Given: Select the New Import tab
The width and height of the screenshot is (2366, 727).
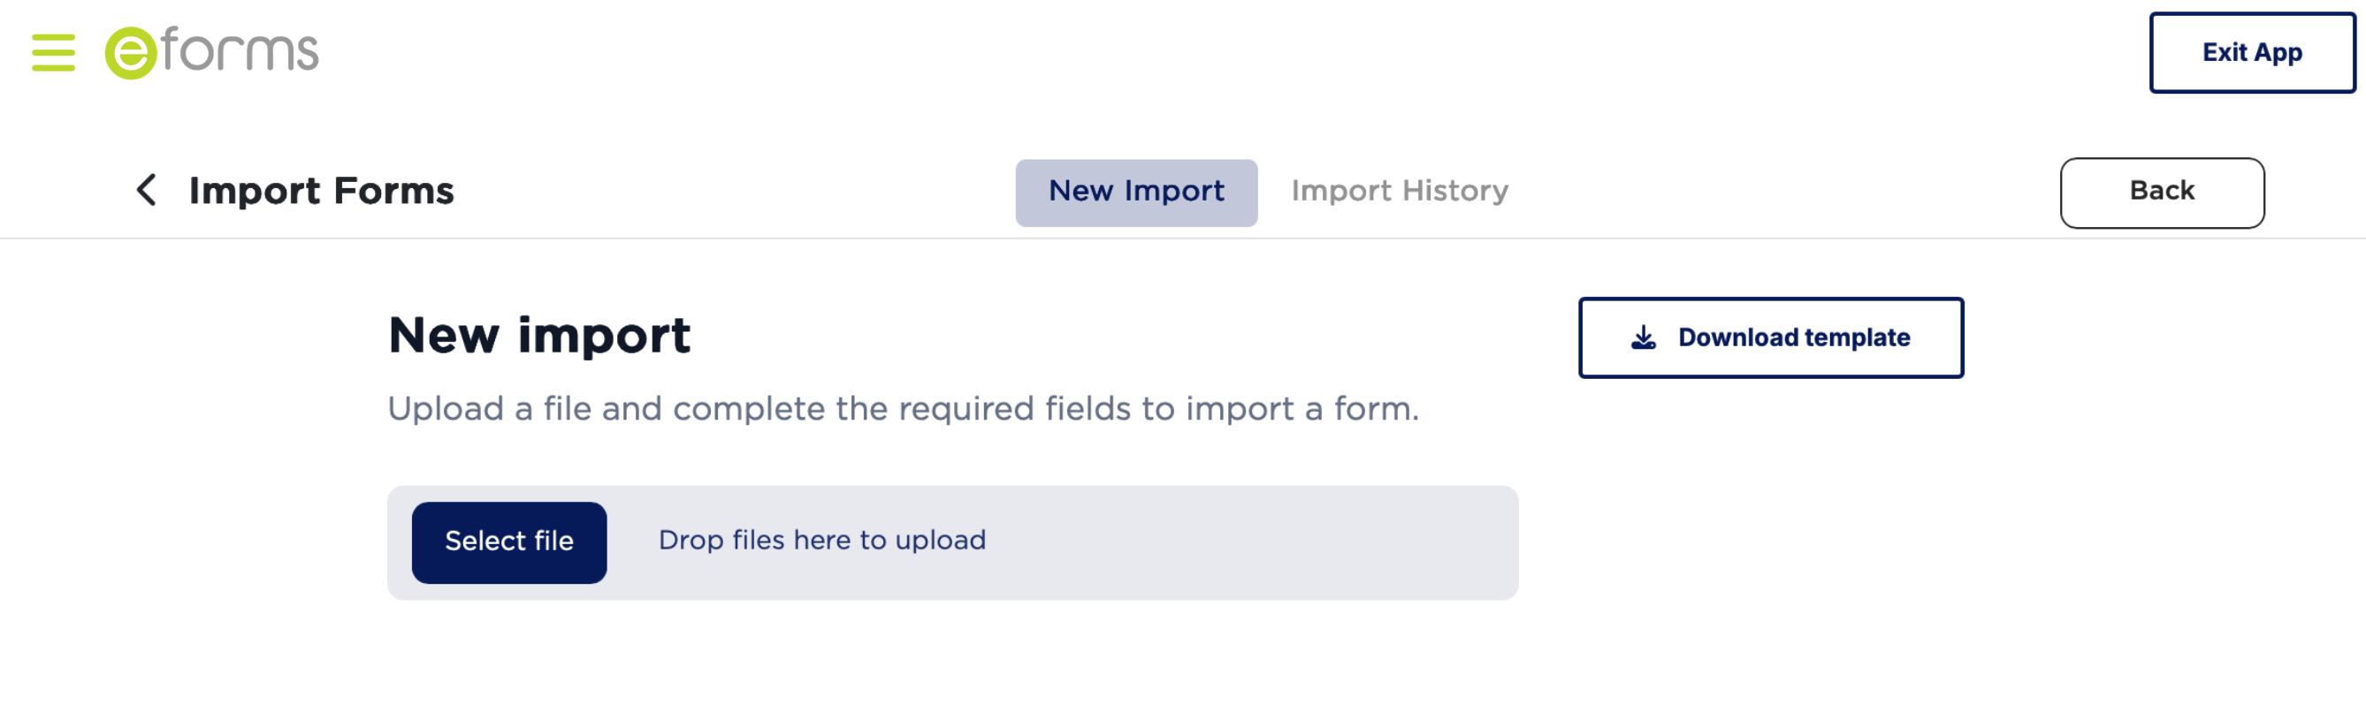Looking at the screenshot, I should coord(1136,192).
